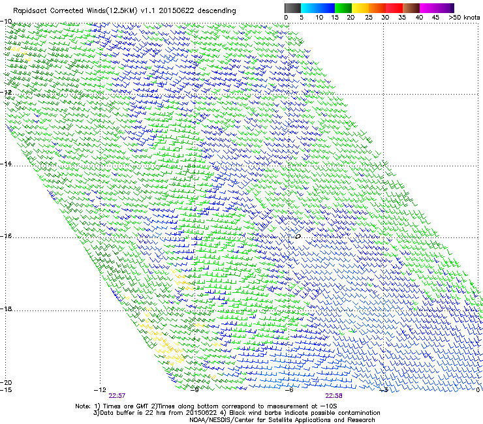Click the "-14" latitude label on left axis
483x424 pixels.
(x=6, y=164)
